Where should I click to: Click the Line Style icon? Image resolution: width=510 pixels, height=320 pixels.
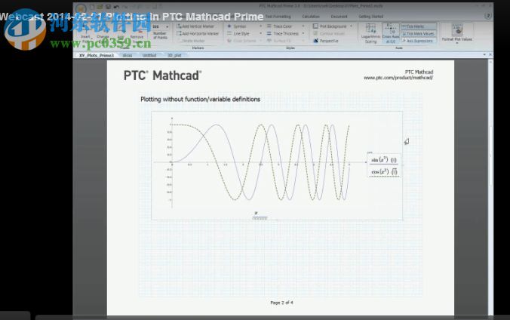pyautogui.click(x=229, y=33)
